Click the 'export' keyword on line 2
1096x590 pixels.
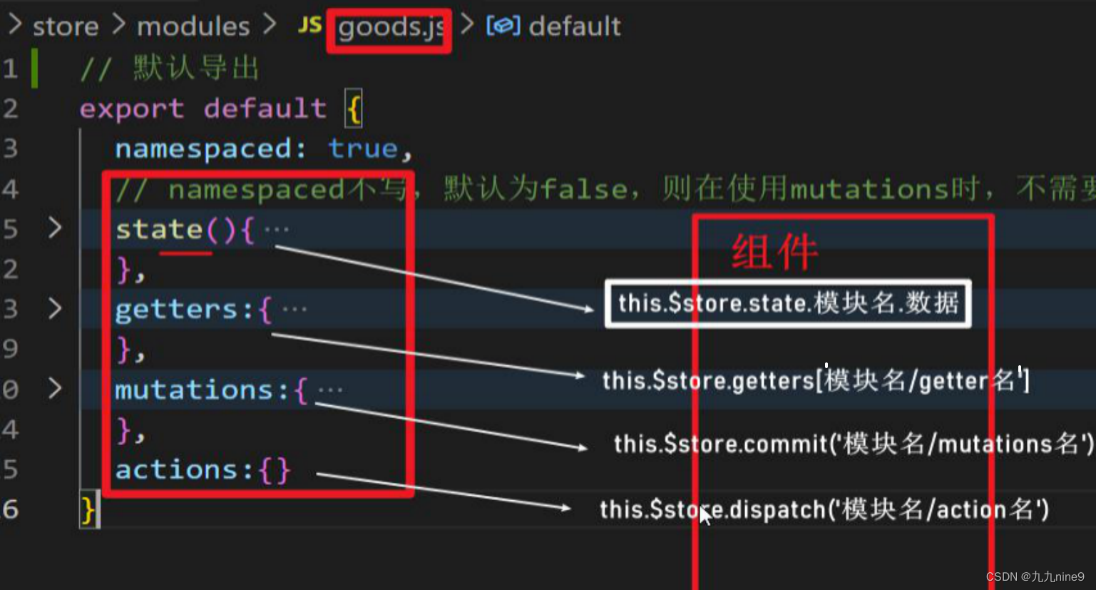(132, 109)
